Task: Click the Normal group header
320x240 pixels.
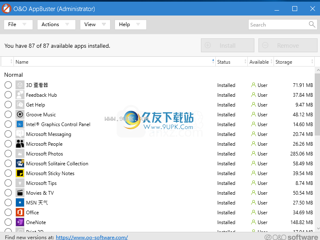Action: tap(13, 75)
